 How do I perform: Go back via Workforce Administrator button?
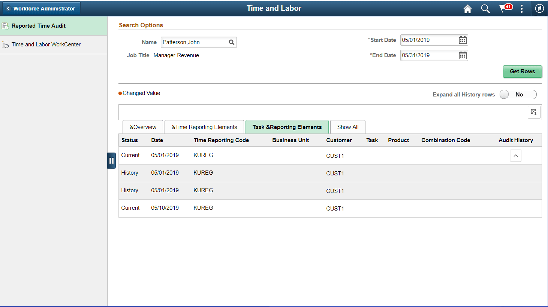pos(41,8)
